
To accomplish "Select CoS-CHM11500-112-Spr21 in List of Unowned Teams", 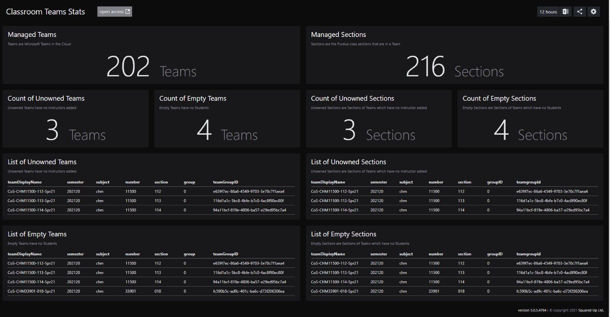I will (x=31, y=191).
